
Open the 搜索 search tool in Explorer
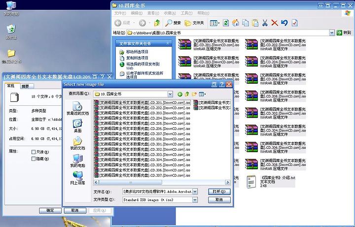[173, 23]
